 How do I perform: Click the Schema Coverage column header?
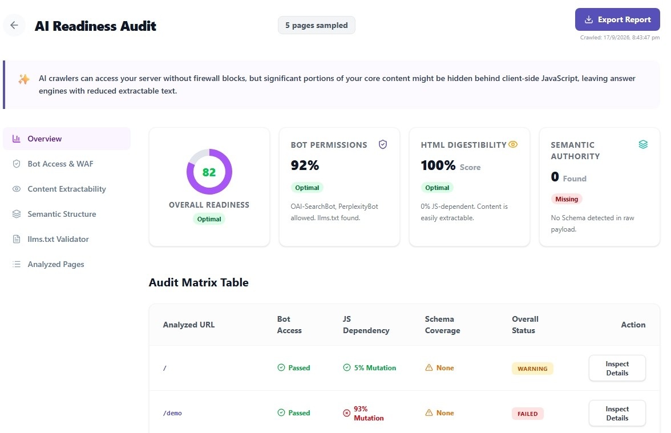[x=443, y=325]
